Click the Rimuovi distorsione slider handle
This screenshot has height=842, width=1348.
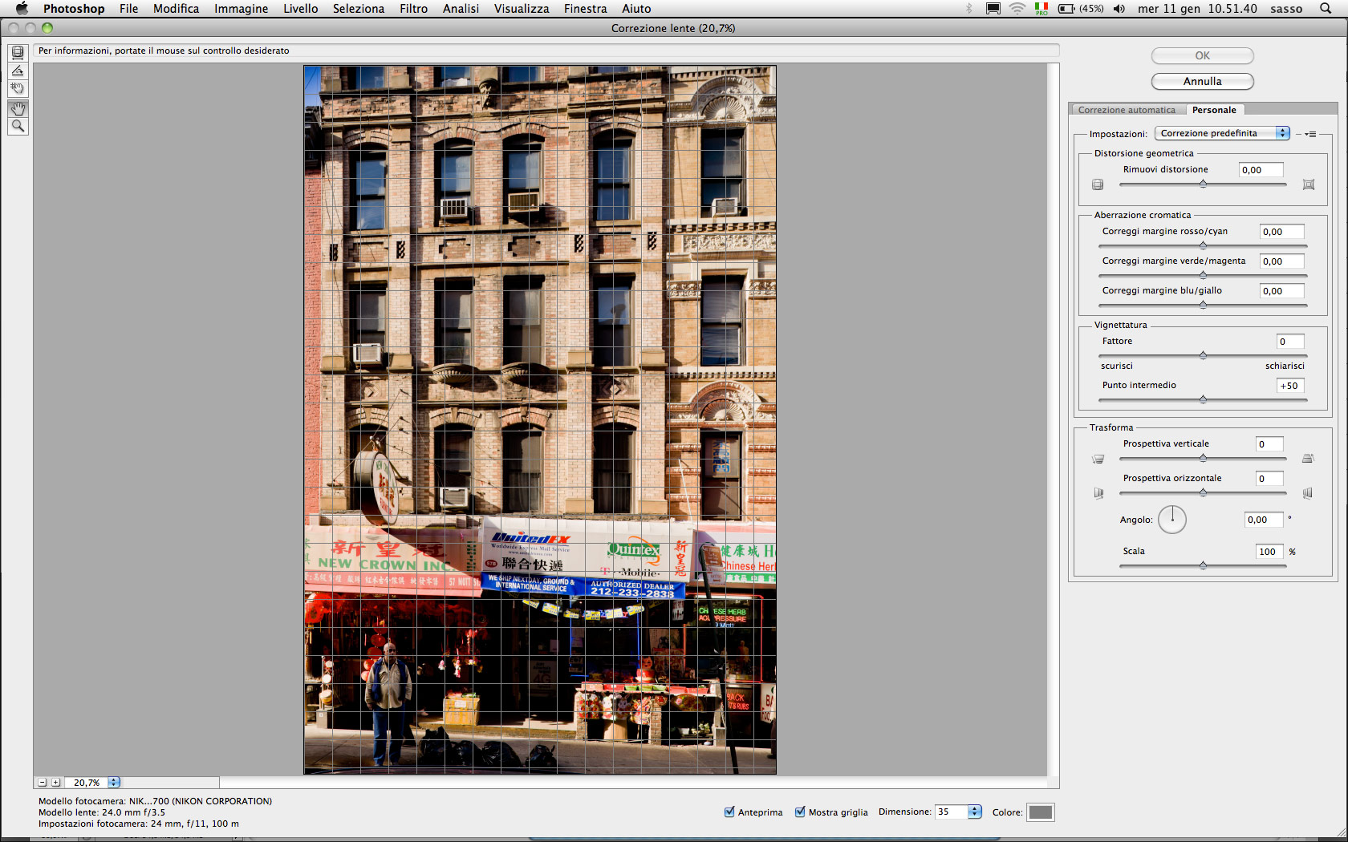pyautogui.click(x=1203, y=184)
